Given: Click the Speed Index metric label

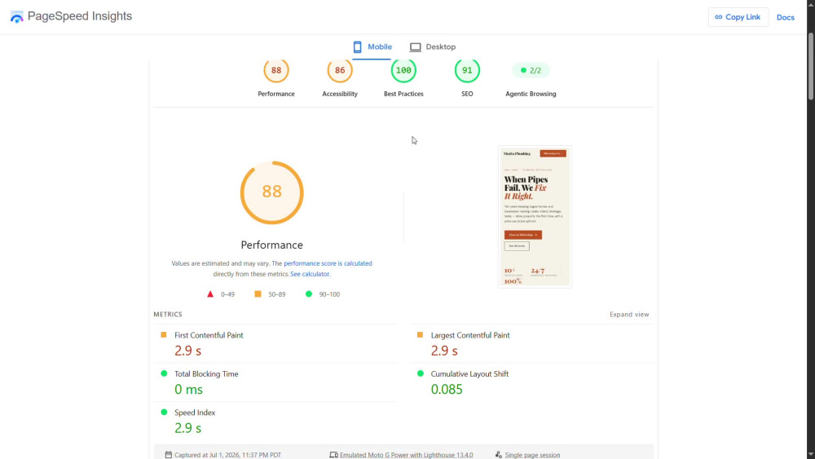Looking at the screenshot, I should click(x=195, y=413).
